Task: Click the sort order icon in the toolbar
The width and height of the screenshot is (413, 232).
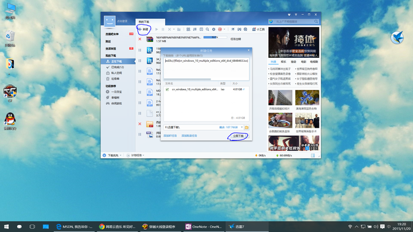Action: [x=194, y=29]
